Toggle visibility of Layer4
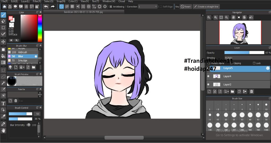This screenshot has height=143, width=271. 208,76
